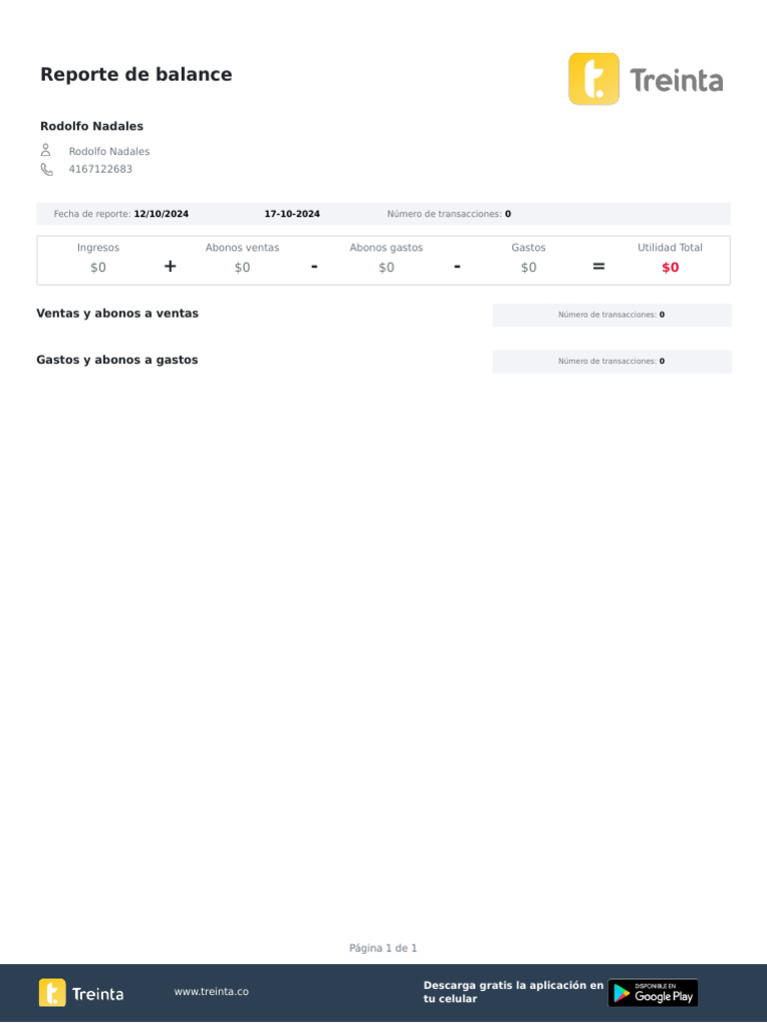
Task: Click the red Utilidad Total $0 value
Action: (x=670, y=268)
